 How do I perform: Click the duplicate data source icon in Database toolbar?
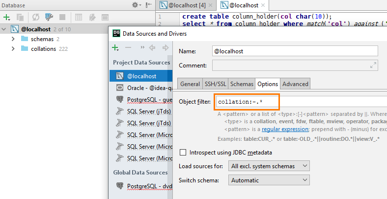(20, 17)
